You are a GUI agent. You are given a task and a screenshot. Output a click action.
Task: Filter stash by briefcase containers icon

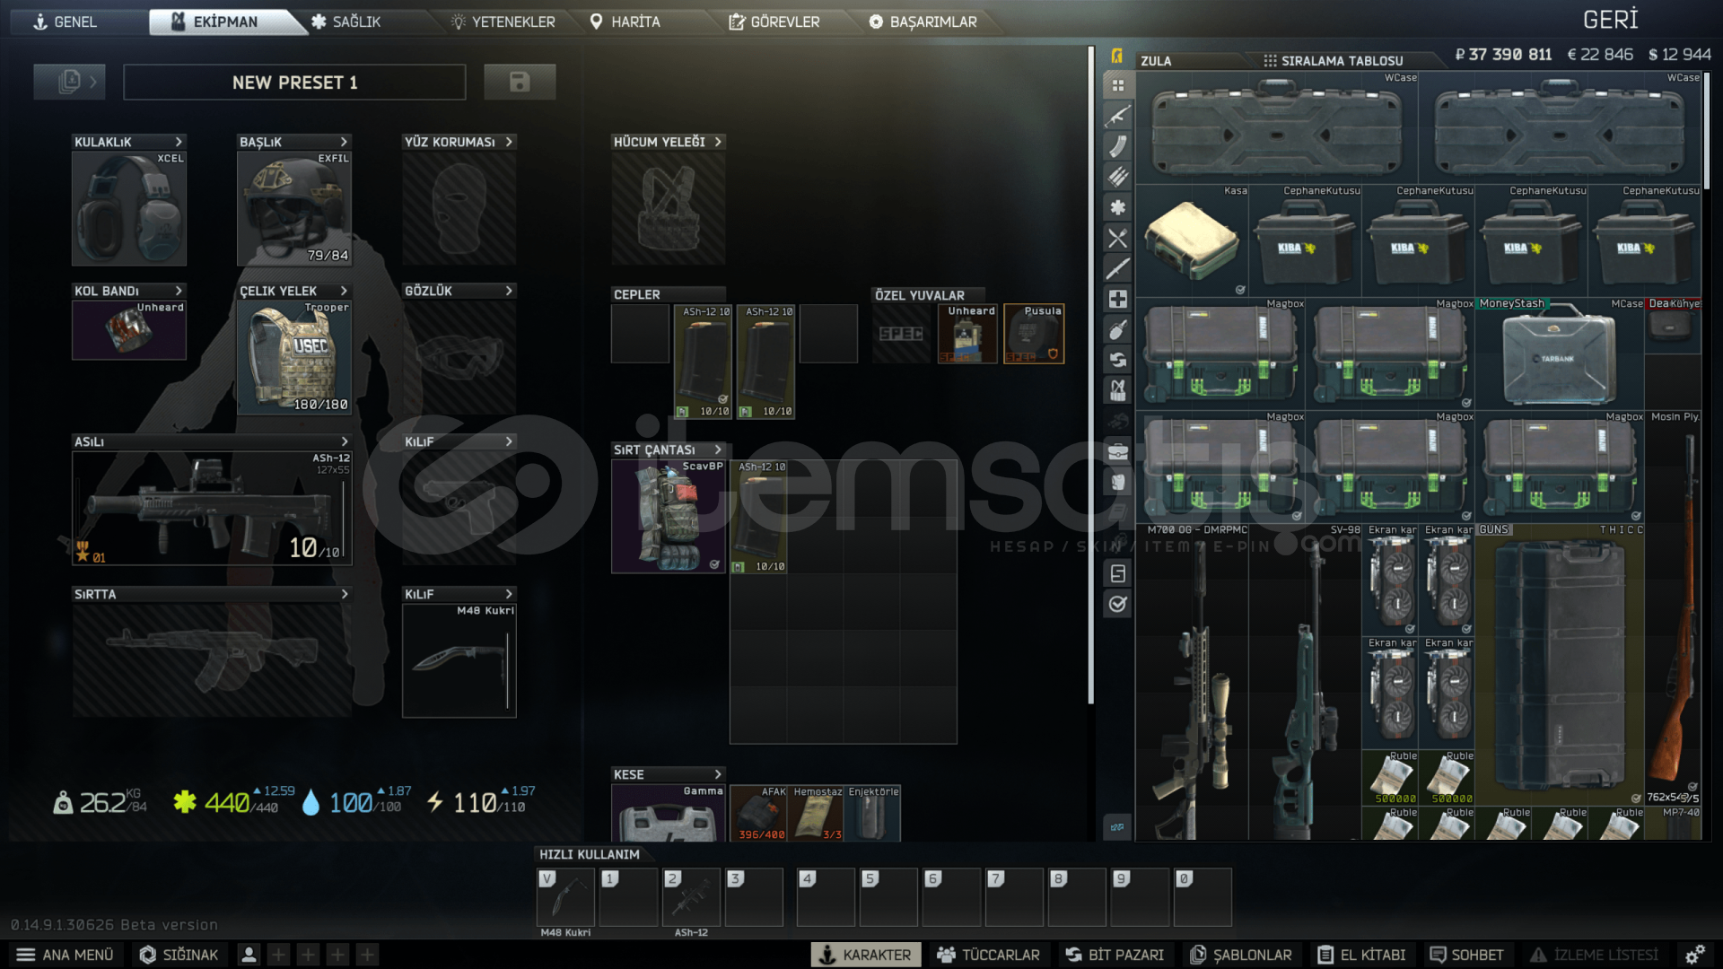click(x=1117, y=451)
